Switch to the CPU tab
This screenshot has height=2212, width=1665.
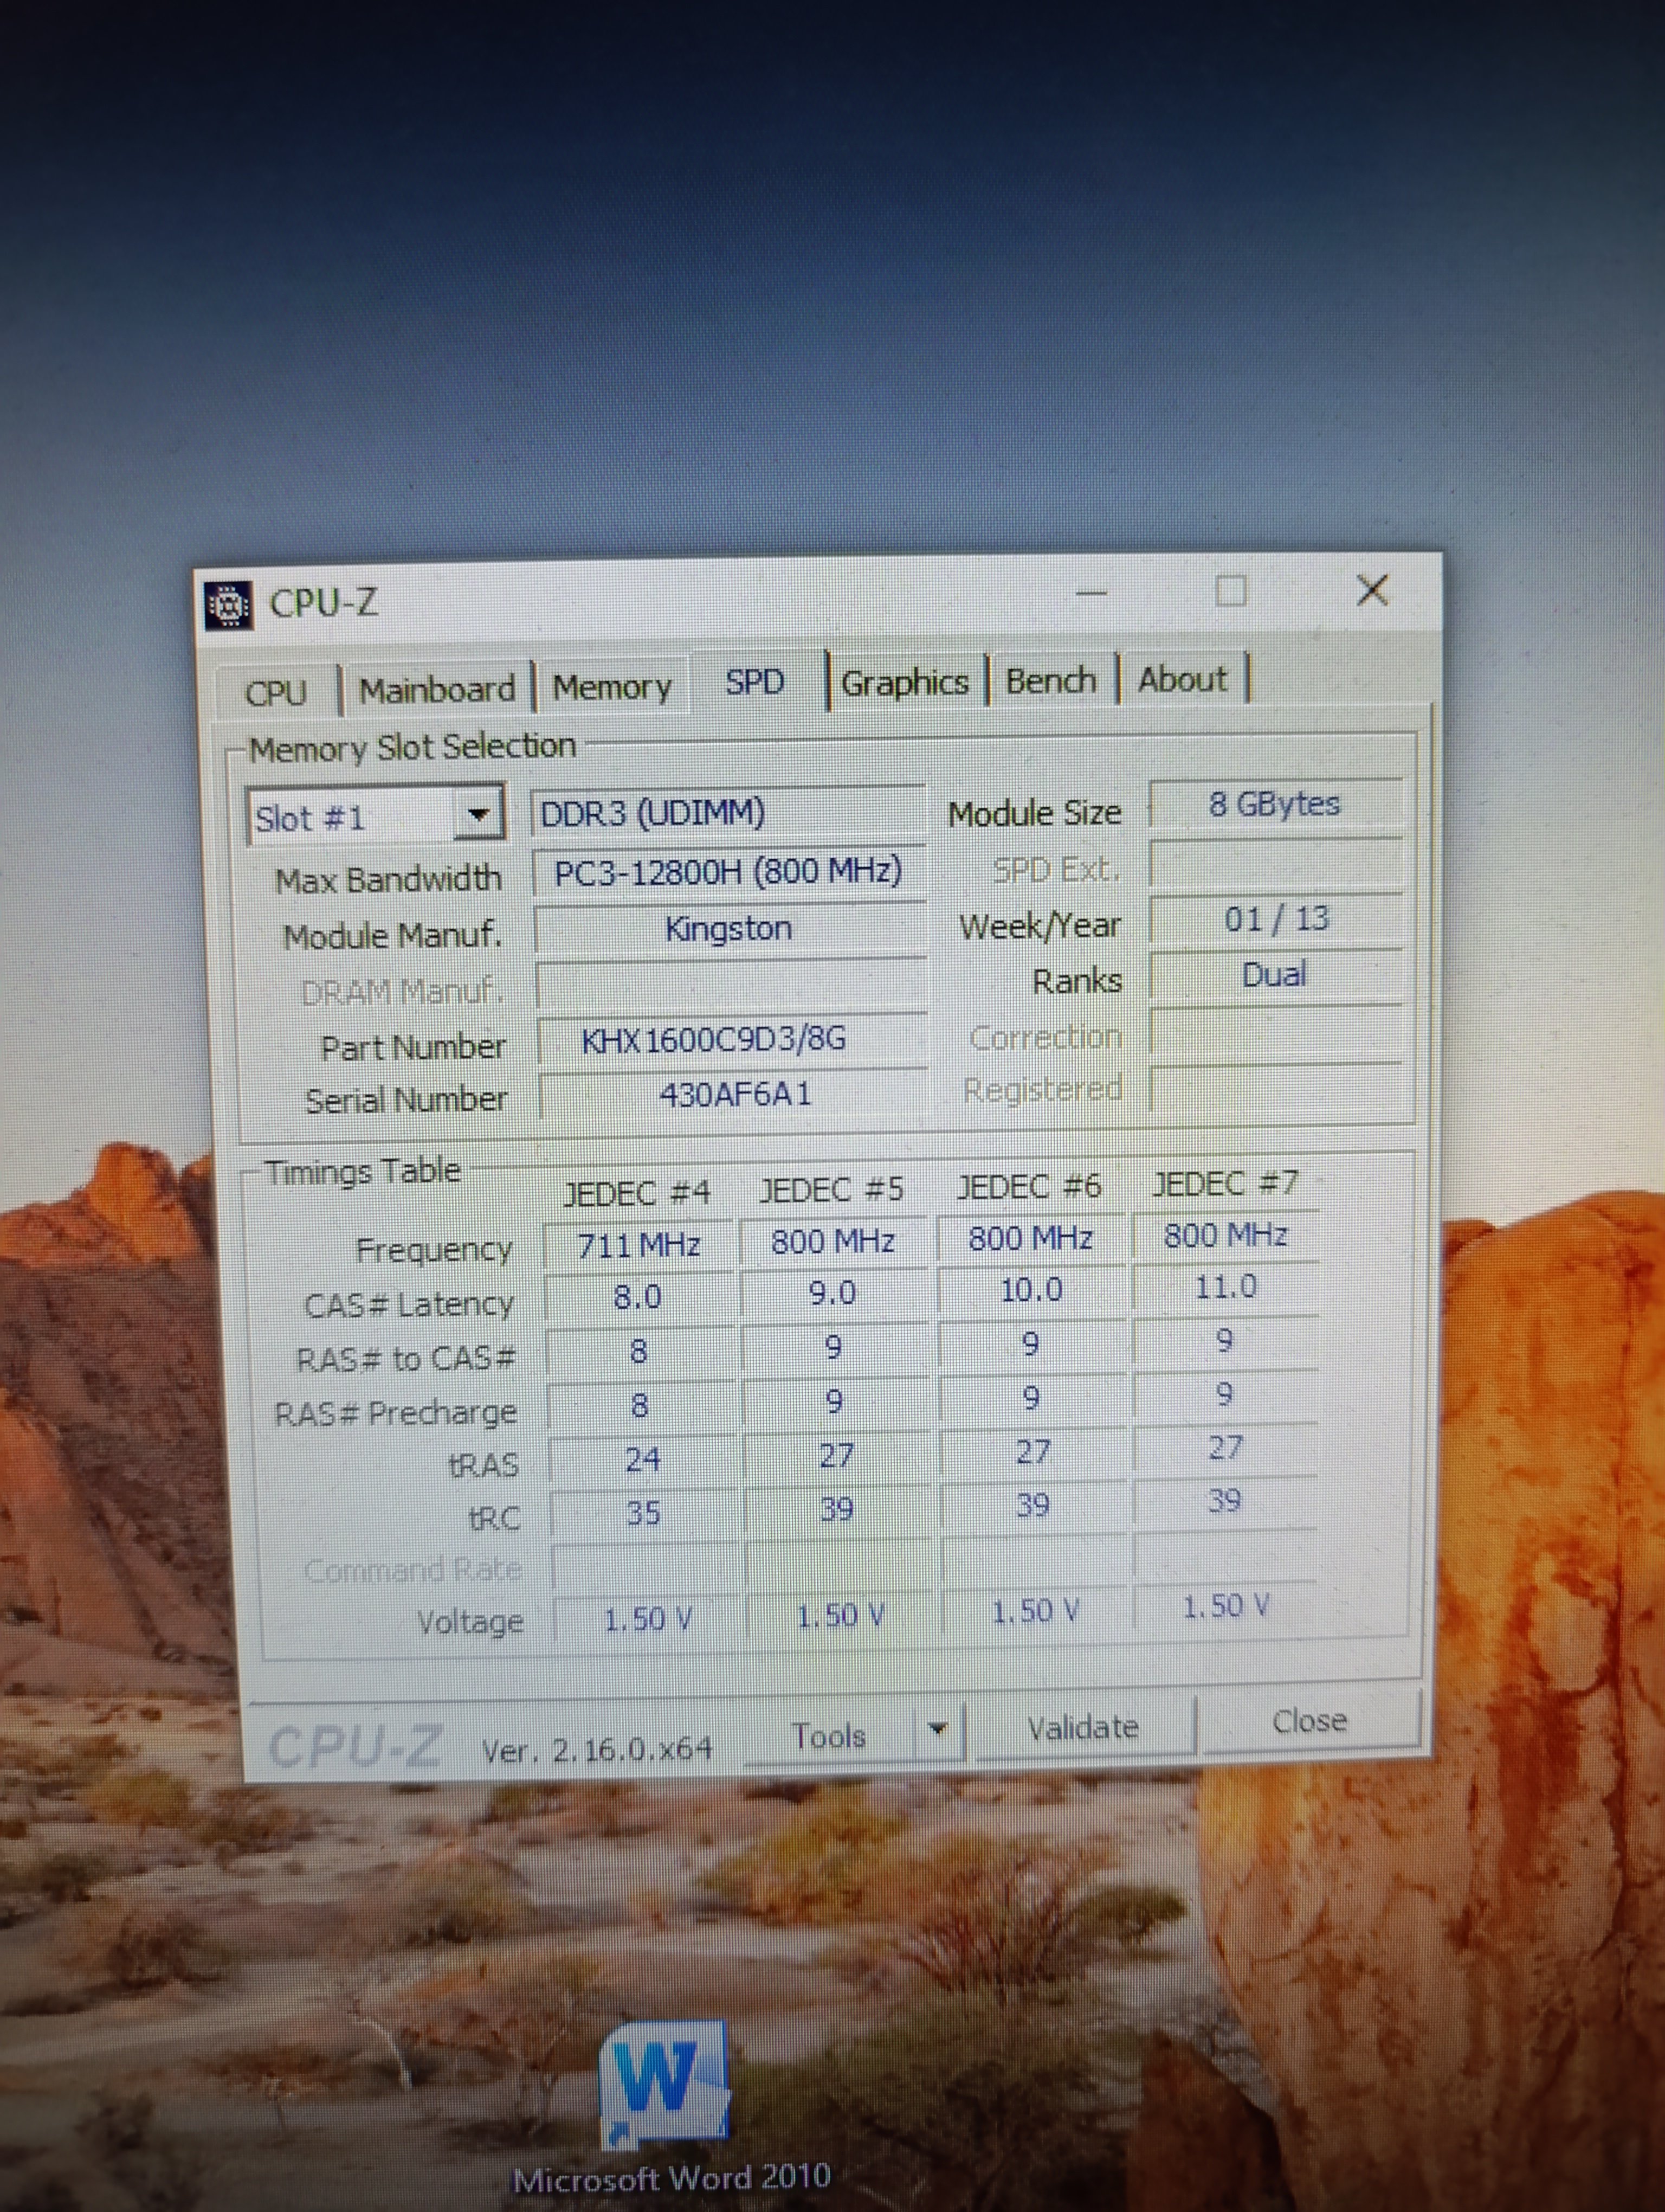click(x=276, y=692)
